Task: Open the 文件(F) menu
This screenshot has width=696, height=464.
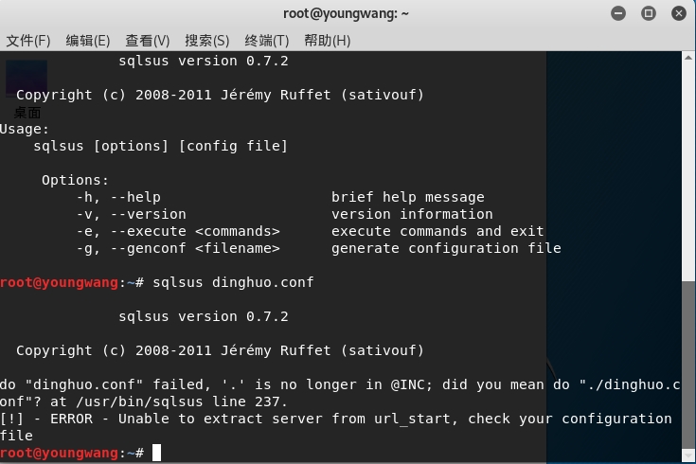Action: click(x=28, y=41)
